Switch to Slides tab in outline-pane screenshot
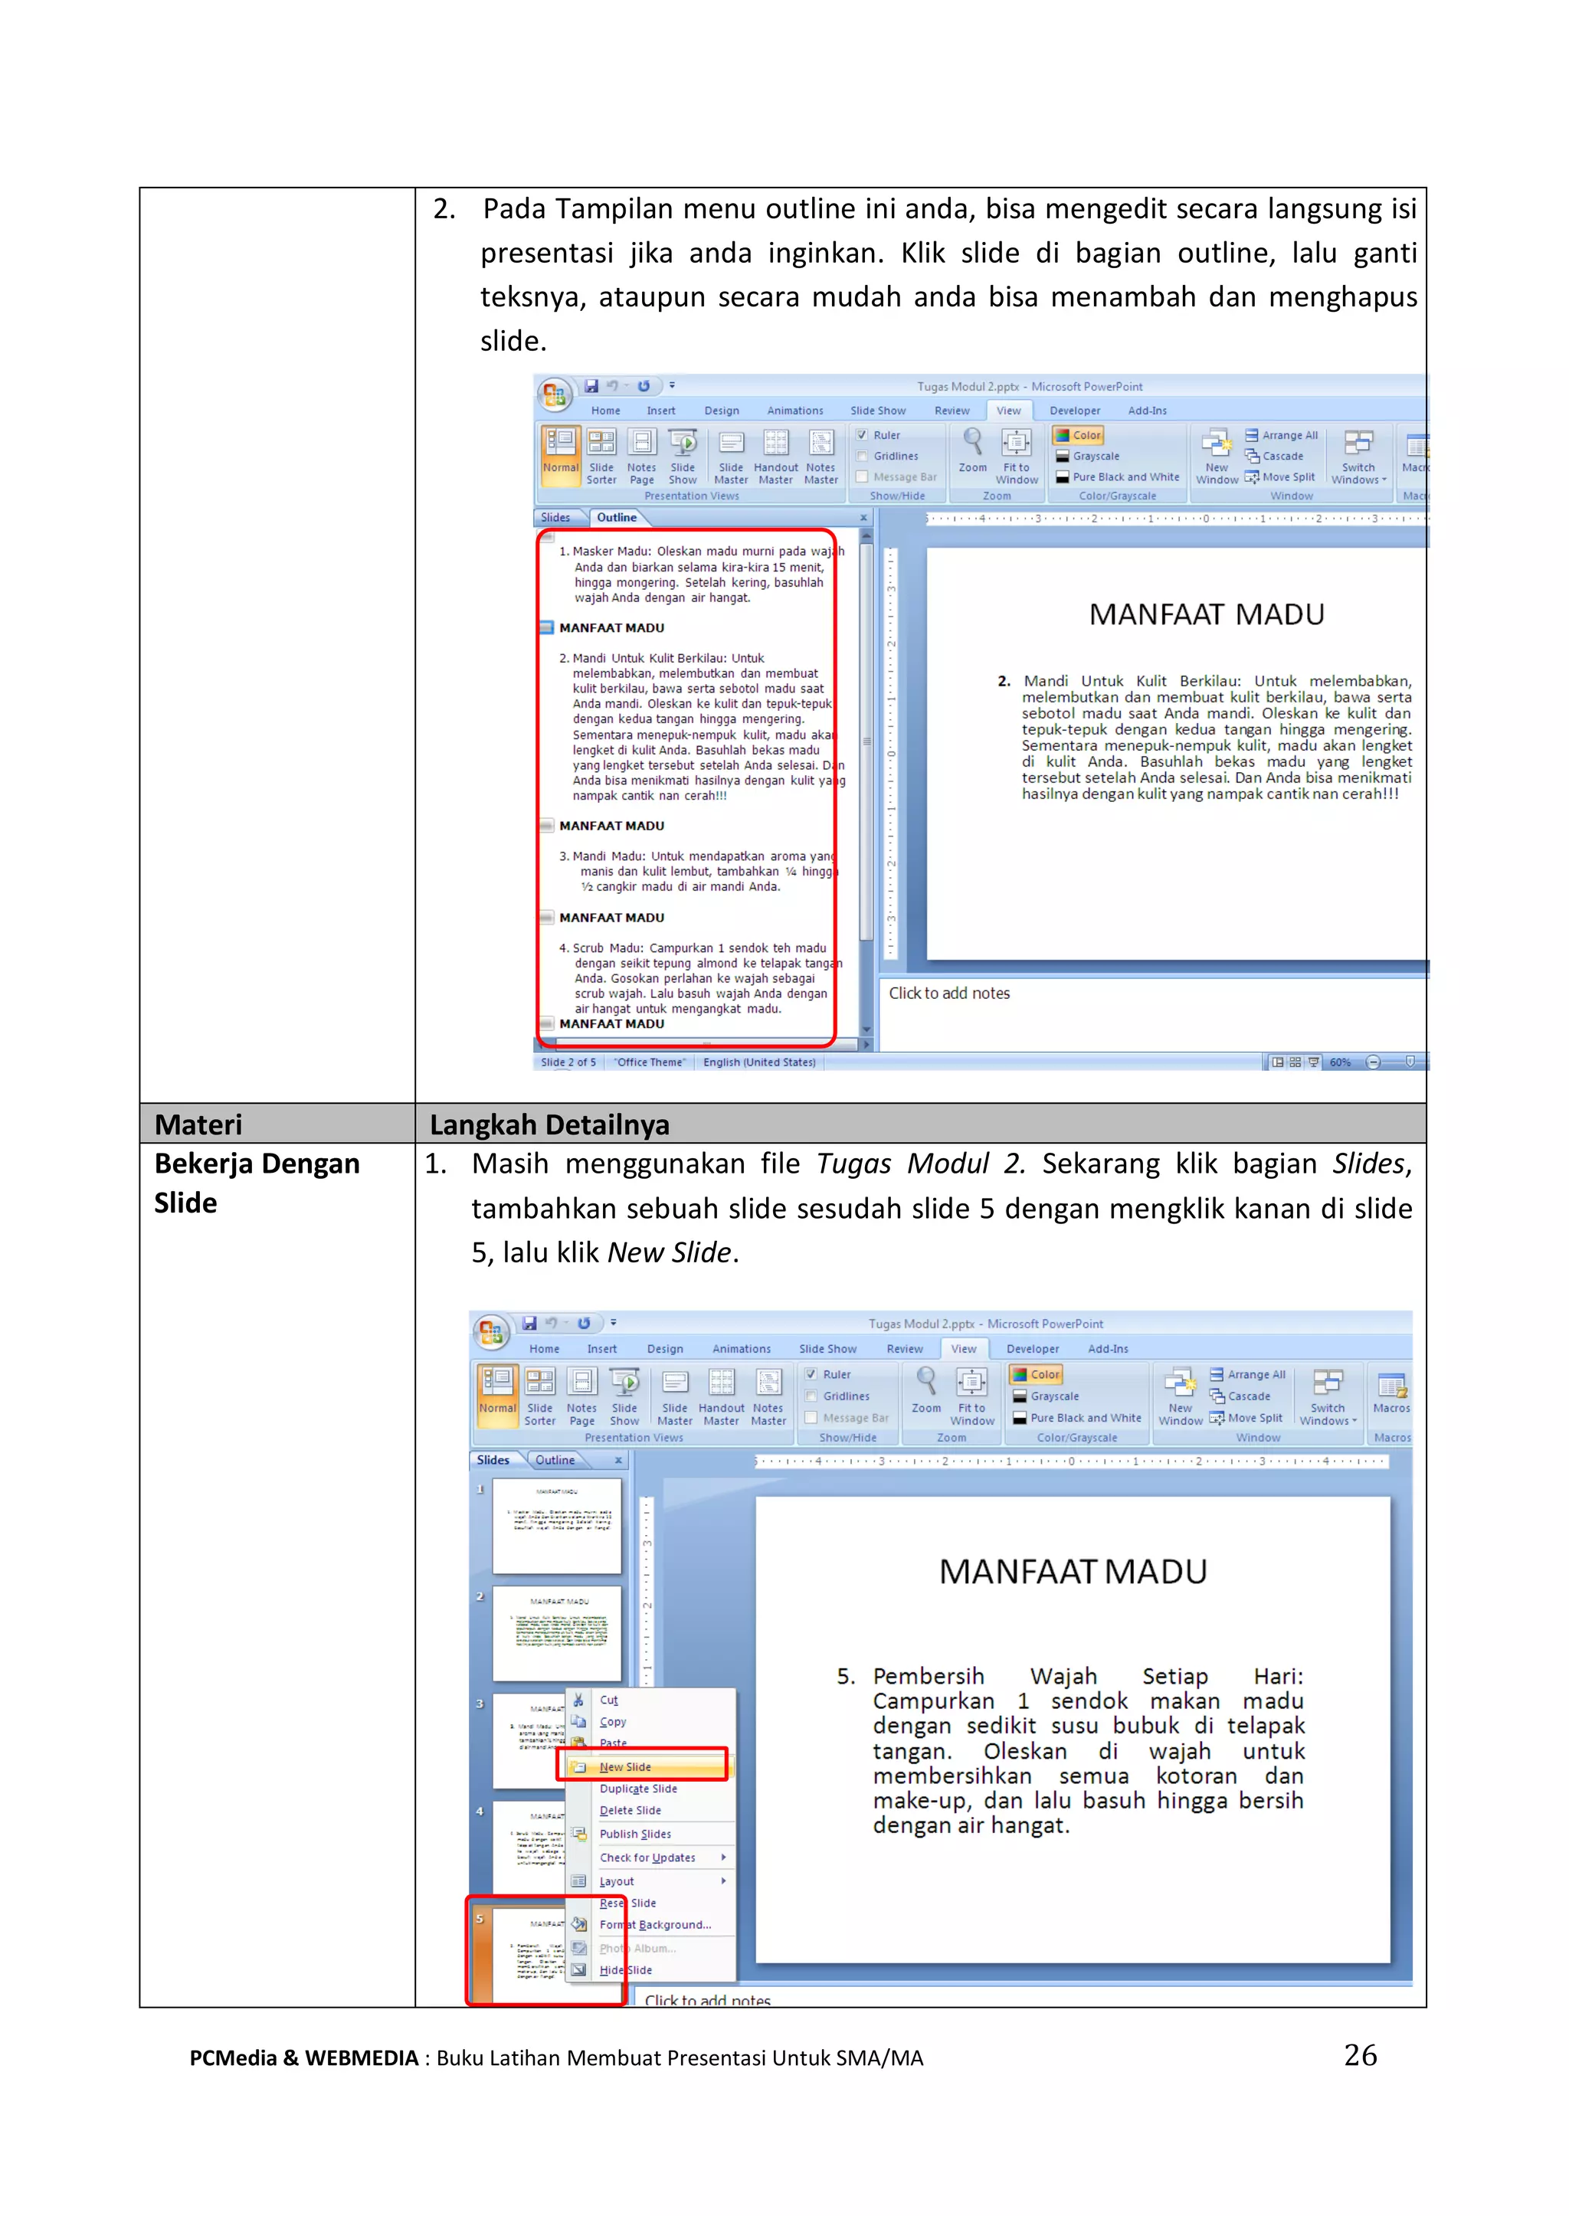The height and width of the screenshot is (2216, 1569). pyautogui.click(x=555, y=517)
